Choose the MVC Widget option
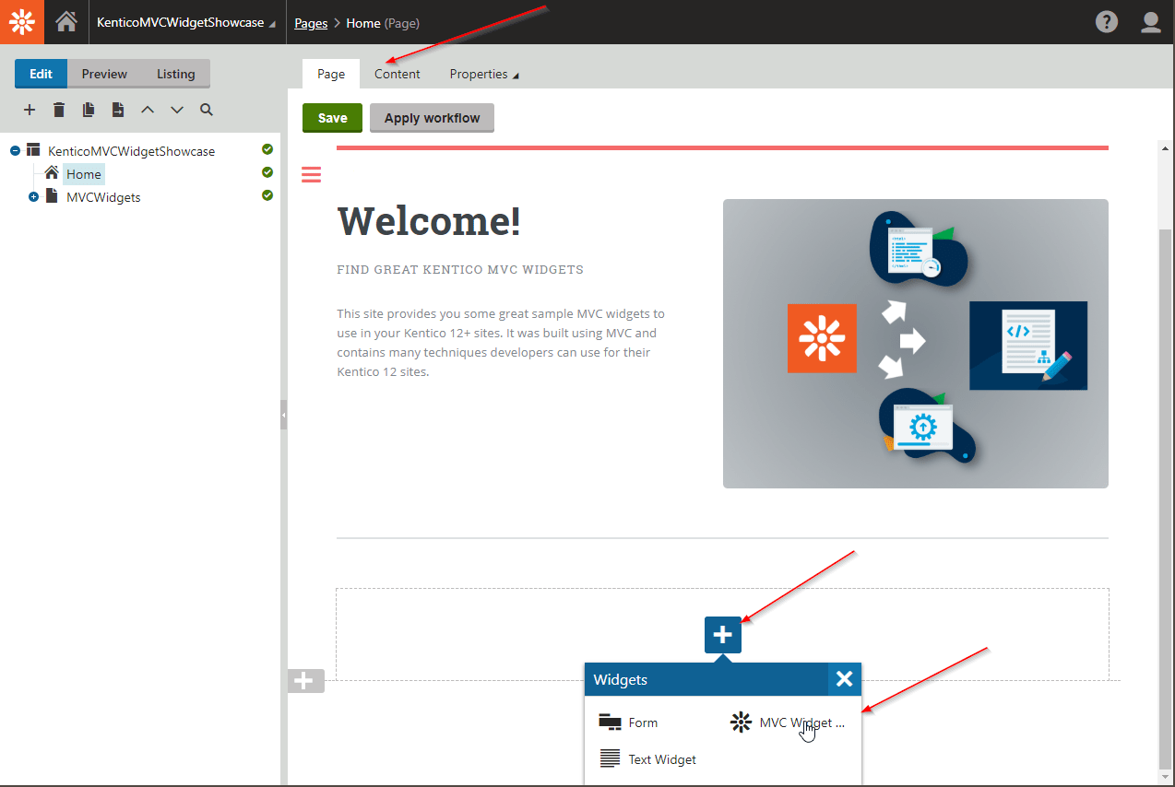Image resolution: width=1175 pixels, height=787 pixels. click(x=789, y=722)
